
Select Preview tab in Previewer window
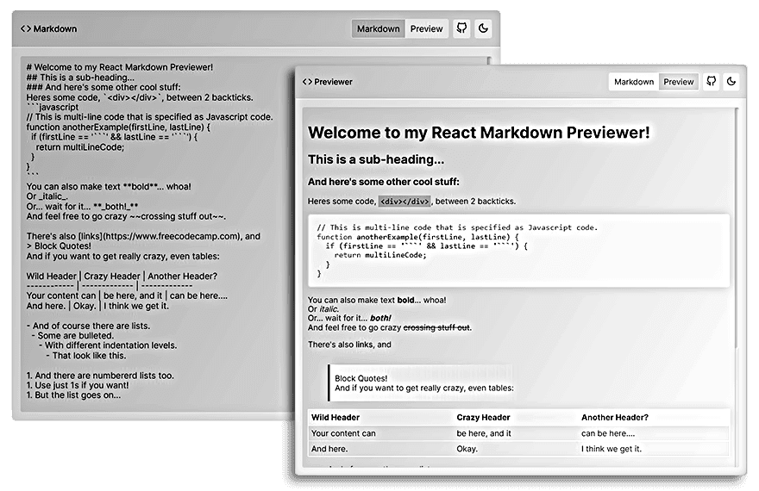click(678, 82)
